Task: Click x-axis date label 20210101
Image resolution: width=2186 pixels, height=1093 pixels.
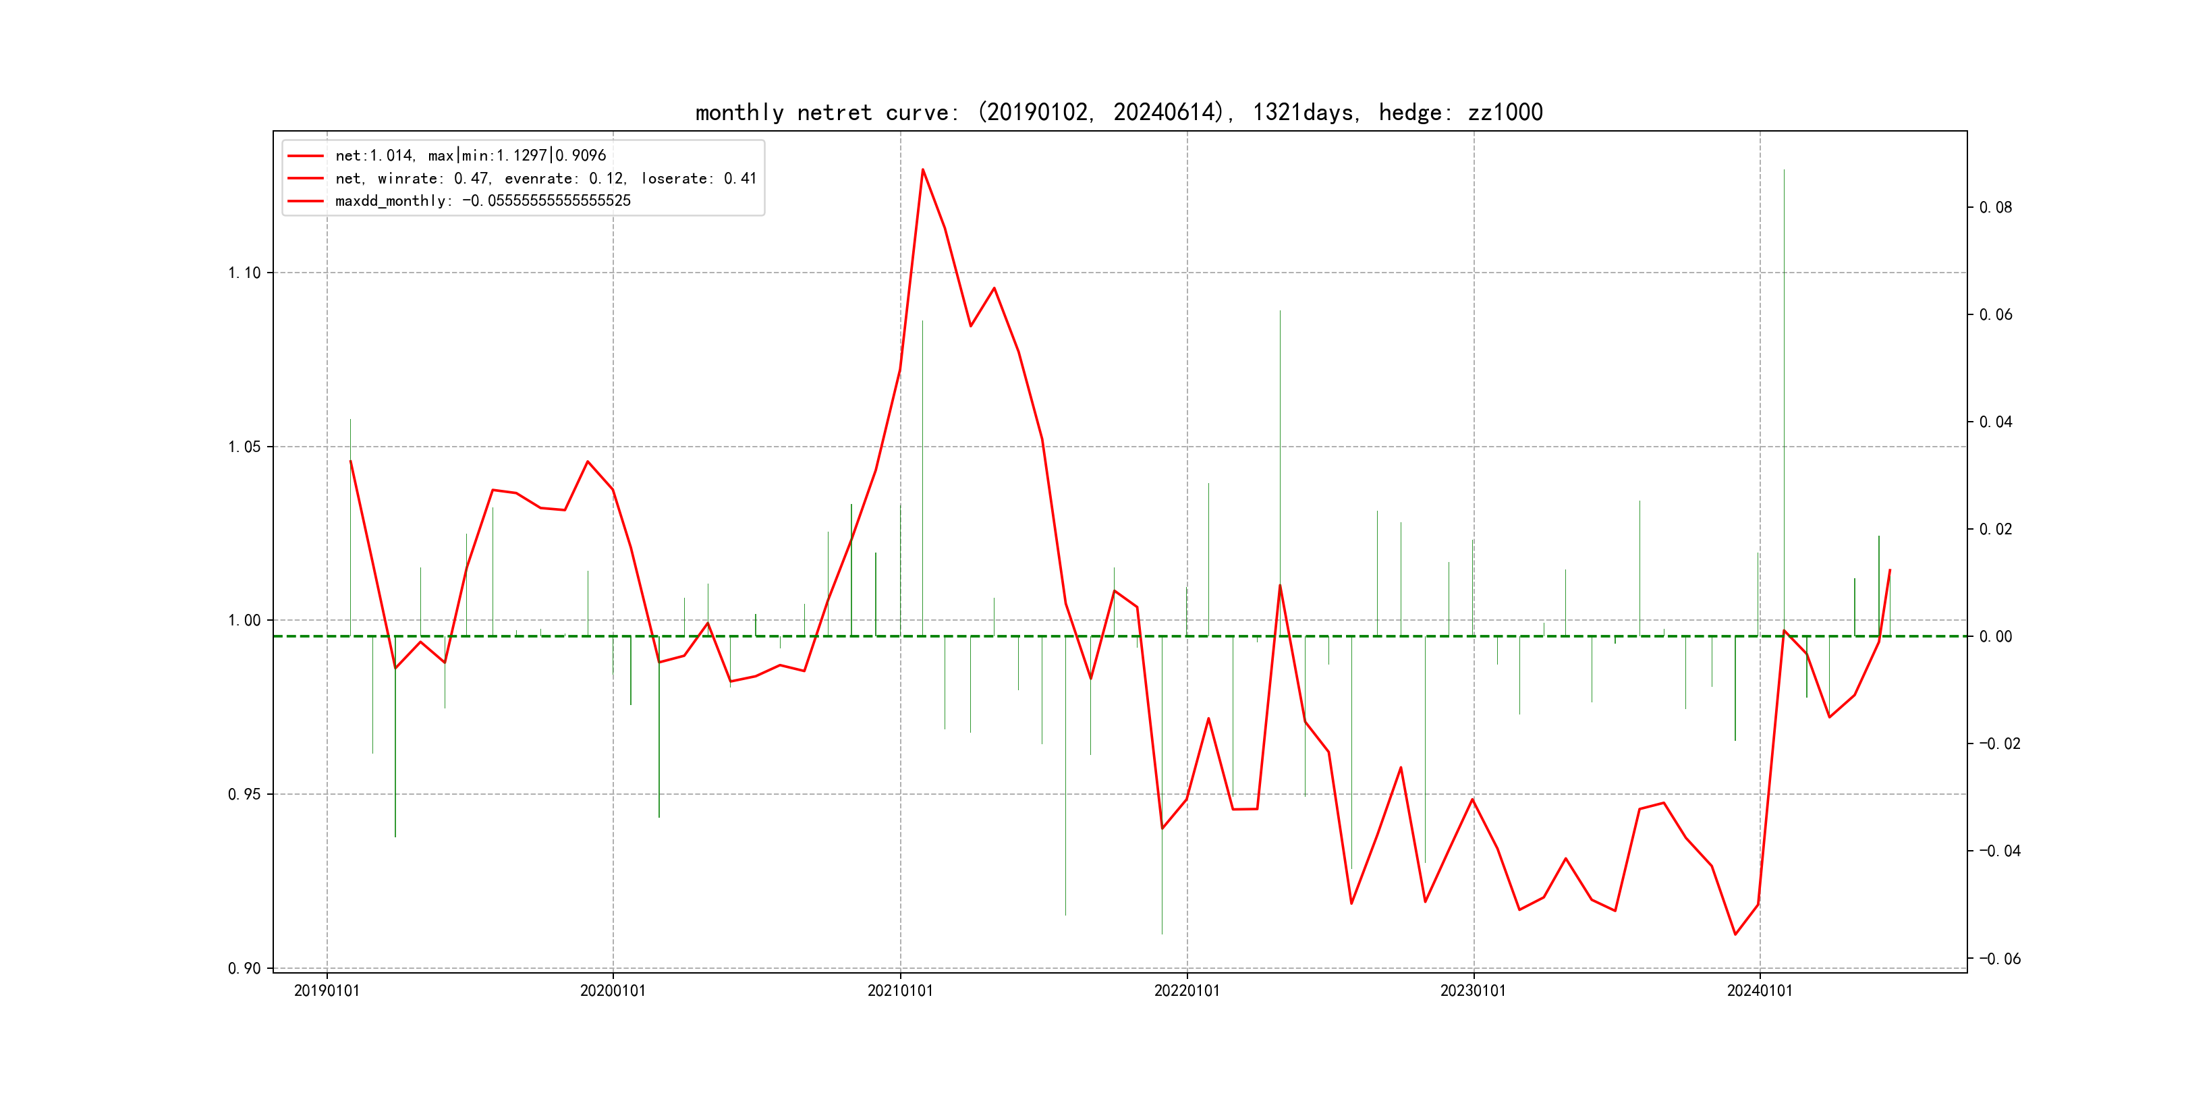Action: 899,990
